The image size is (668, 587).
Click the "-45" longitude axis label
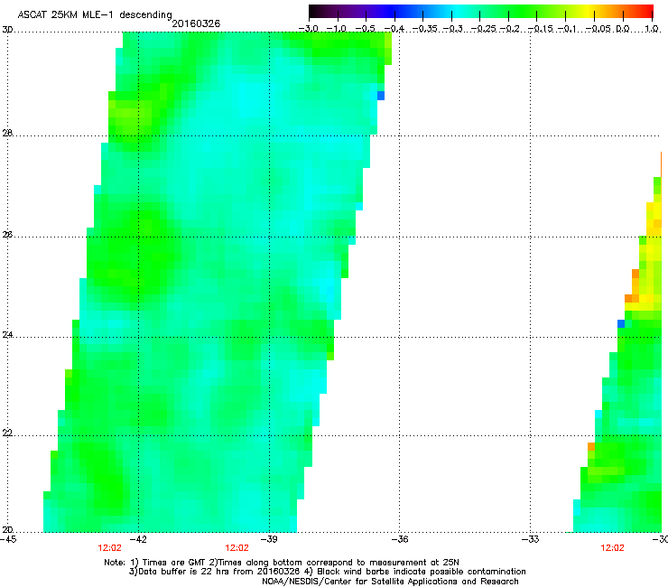pos(8,539)
